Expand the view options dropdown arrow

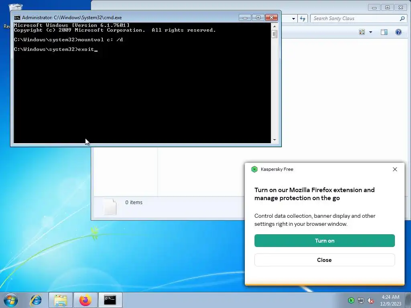pyautogui.click(x=370, y=32)
